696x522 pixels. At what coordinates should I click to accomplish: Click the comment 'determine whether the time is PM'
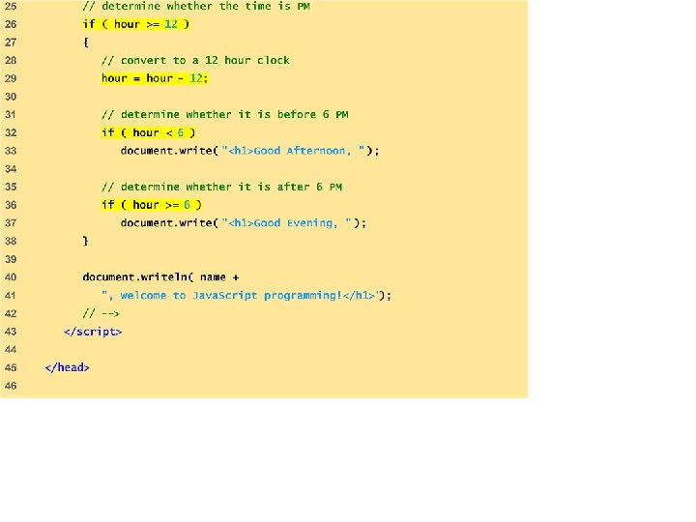tap(196, 6)
